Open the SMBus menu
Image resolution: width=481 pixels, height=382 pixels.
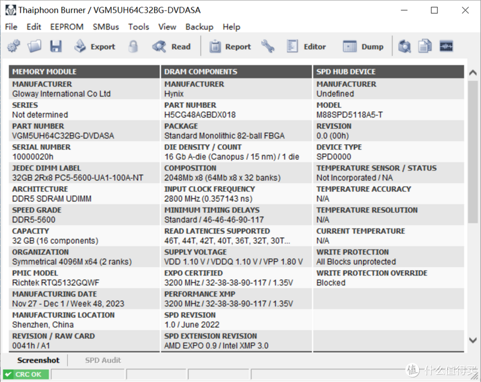point(106,27)
